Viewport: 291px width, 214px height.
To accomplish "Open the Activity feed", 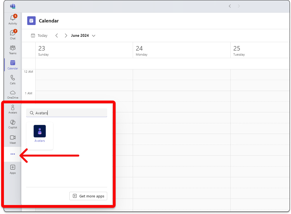I will (x=13, y=19).
